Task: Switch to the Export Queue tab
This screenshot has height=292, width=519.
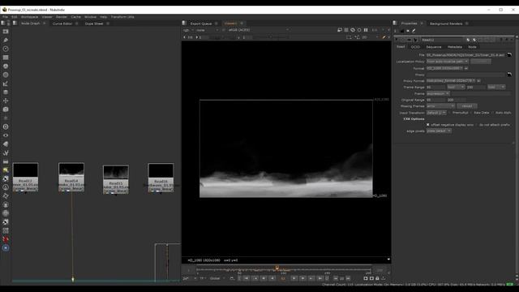Action: coord(201,24)
